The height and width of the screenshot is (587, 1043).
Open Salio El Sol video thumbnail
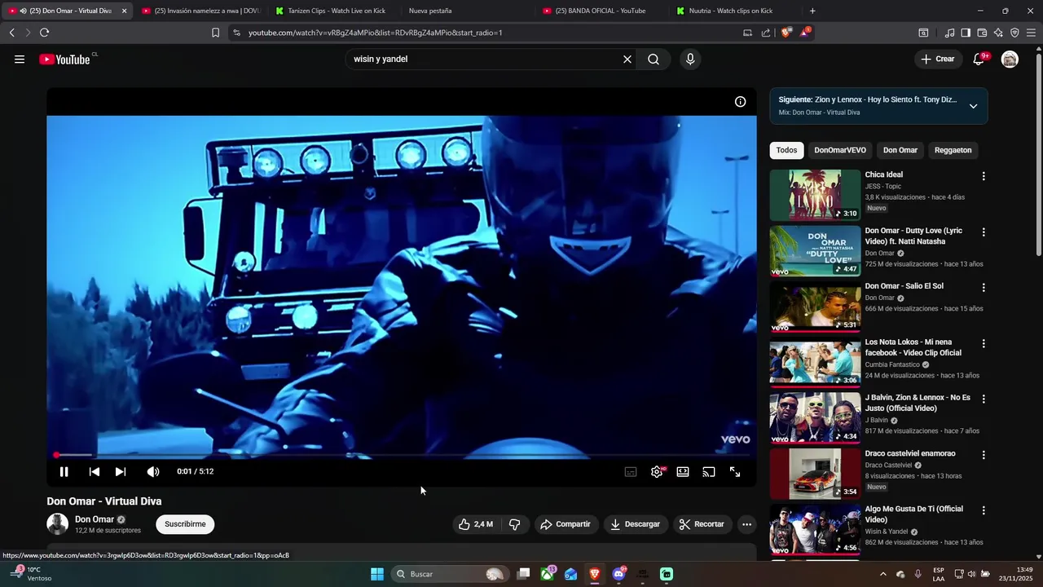(x=815, y=307)
